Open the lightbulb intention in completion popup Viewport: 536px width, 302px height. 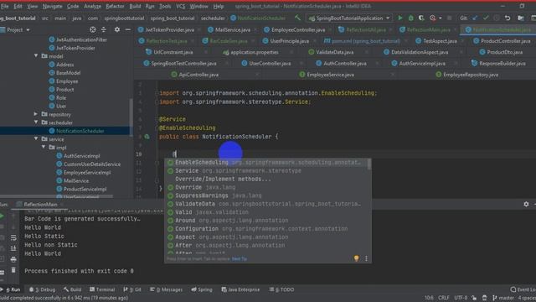[x=356, y=258]
